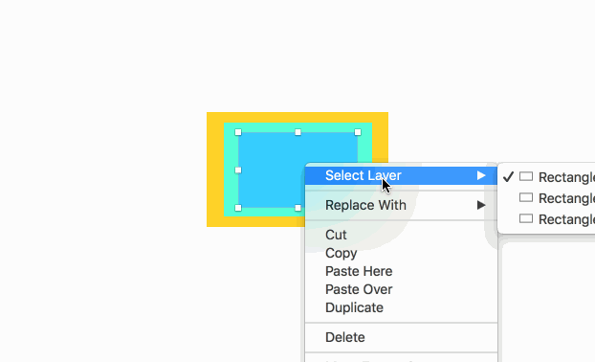Select the third Rectangle layer icon in submenu
595x362 pixels.
[x=526, y=218]
